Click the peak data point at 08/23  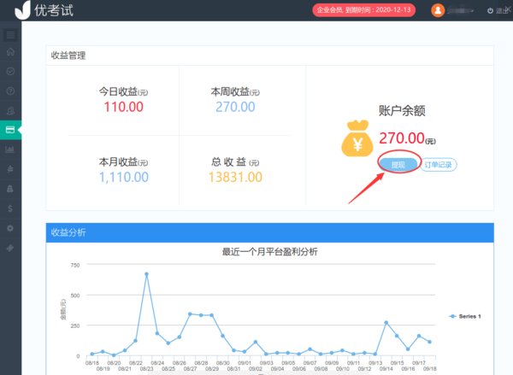146,274
